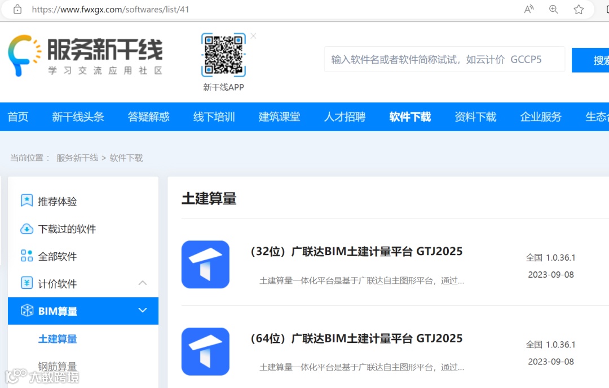The height and width of the screenshot is (388, 609).
Task: Open (32位) 广联达BIM土建计量平台 GTJ2025 title
Action: [356, 251]
